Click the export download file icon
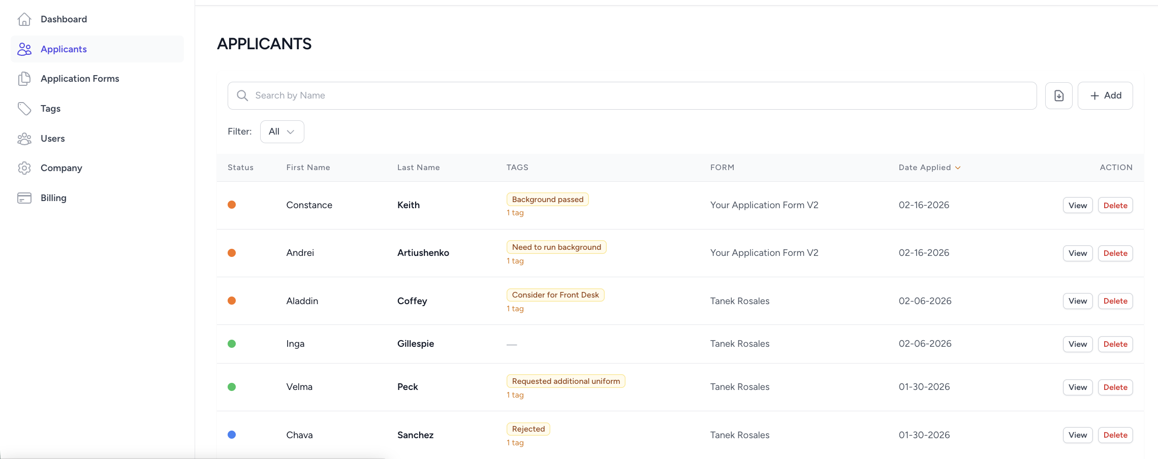The height and width of the screenshot is (459, 1158). click(1058, 95)
